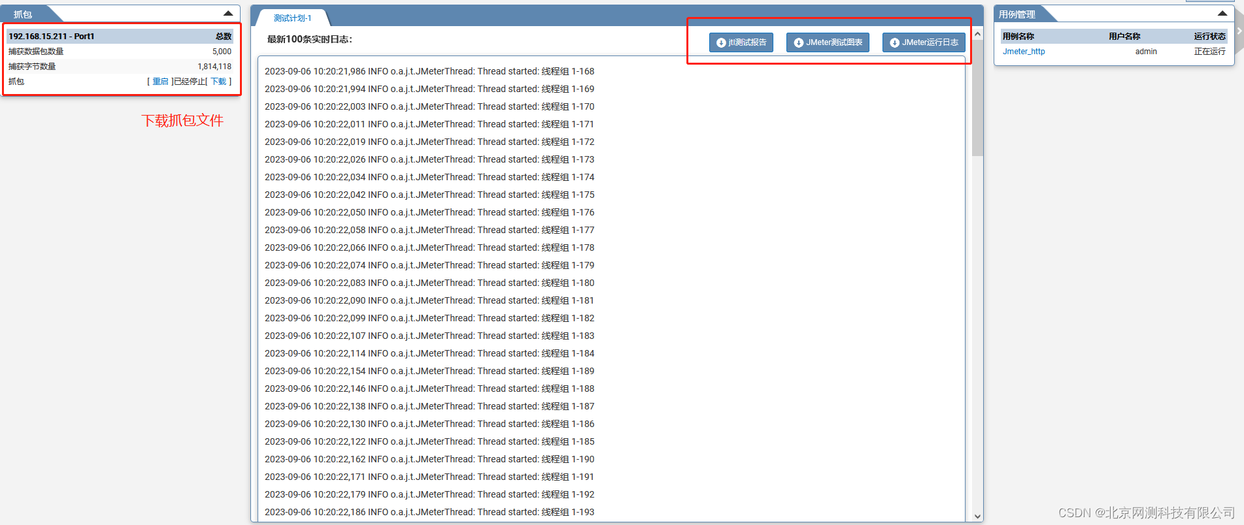Click the 正在运行 status cell

[x=1210, y=52]
